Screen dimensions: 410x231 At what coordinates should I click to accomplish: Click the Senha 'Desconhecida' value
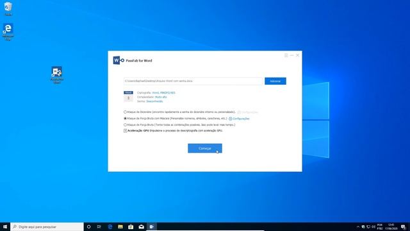pos(154,101)
